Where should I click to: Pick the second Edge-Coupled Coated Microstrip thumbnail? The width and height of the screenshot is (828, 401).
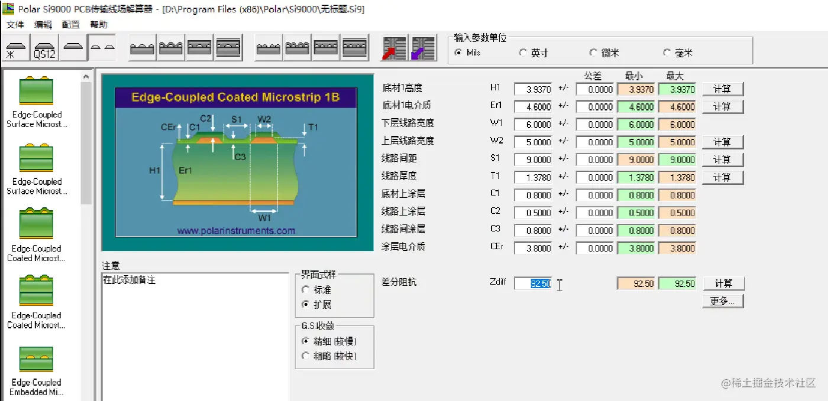tap(37, 291)
